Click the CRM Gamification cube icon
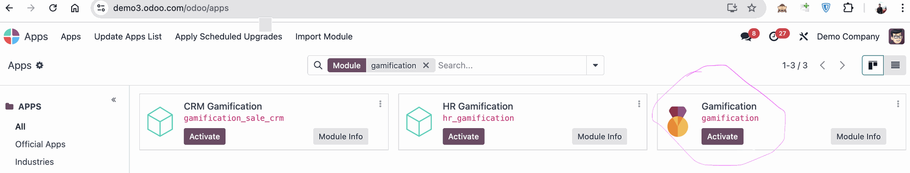The width and height of the screenshot is (910, 173). pos(160,121)
